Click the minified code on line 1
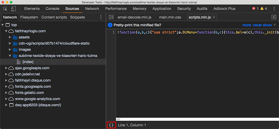The height and width of the screenshot is (129, 279). click(x=198, y=32)
